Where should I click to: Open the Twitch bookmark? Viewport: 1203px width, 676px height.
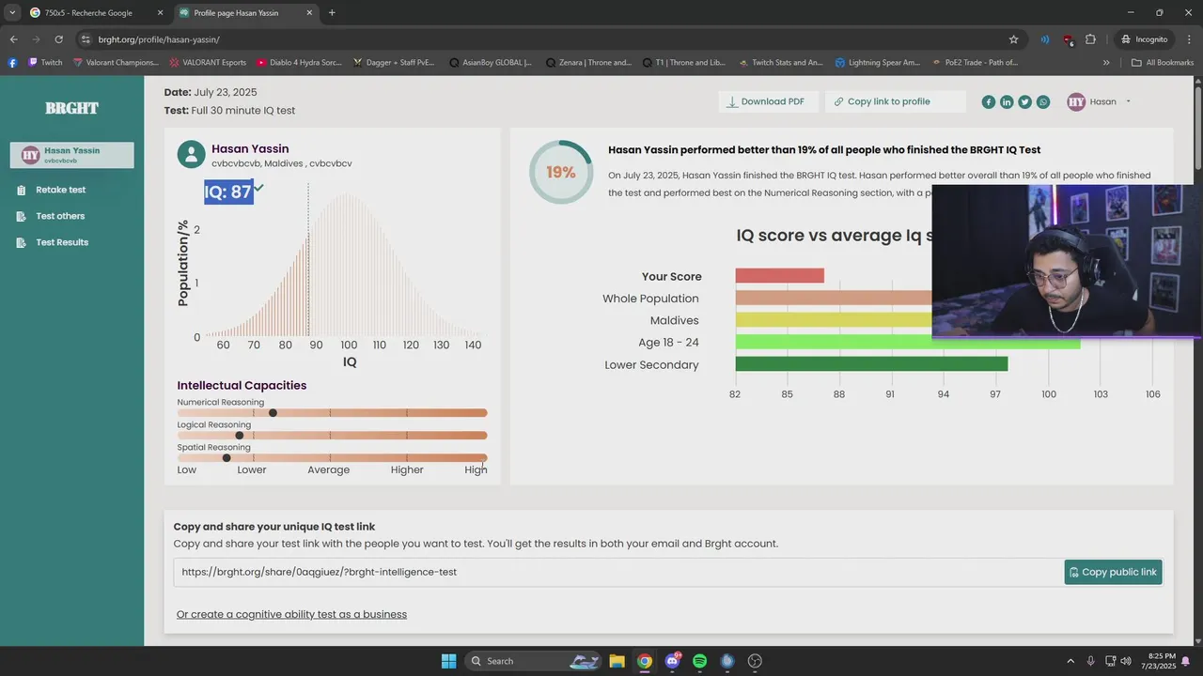pos(45,63)
